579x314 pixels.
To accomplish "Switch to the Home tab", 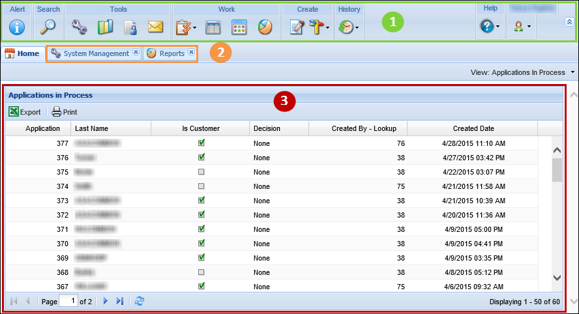I will 23,53.
